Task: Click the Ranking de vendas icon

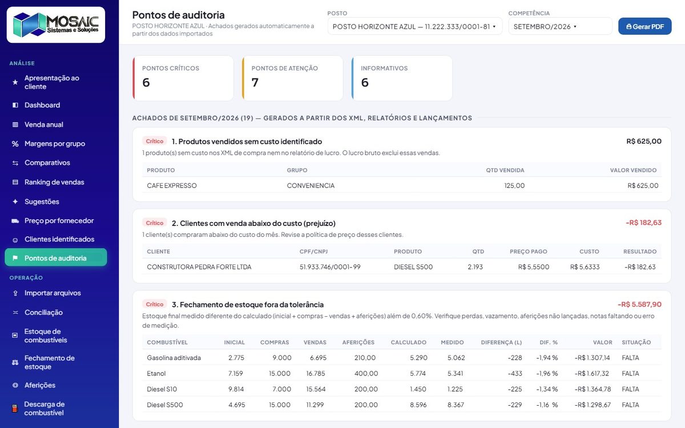Action: [x=15, y=182]
